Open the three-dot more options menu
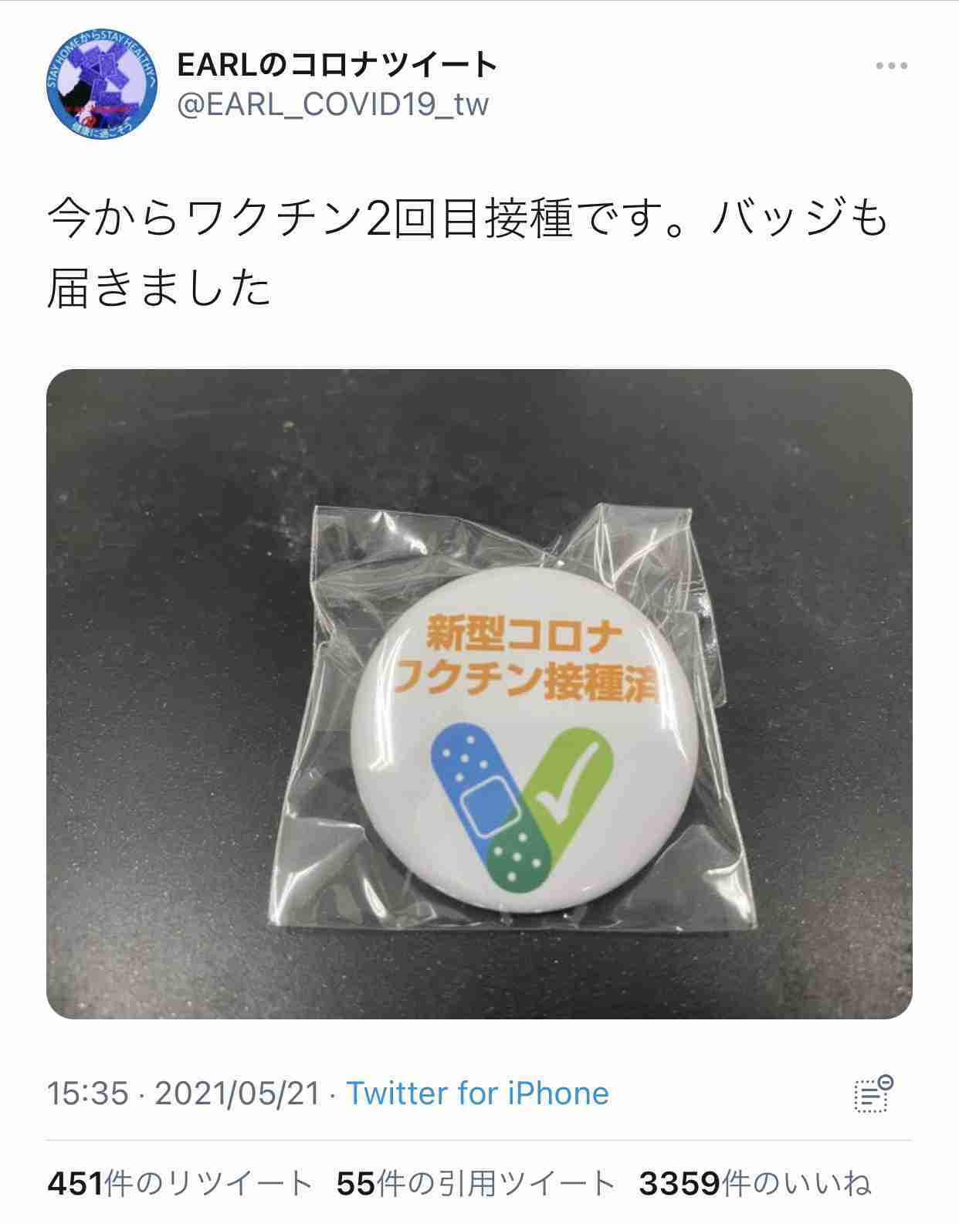Image resolution: width=959 pixels, height=1224 pixels. pos(891,66)
